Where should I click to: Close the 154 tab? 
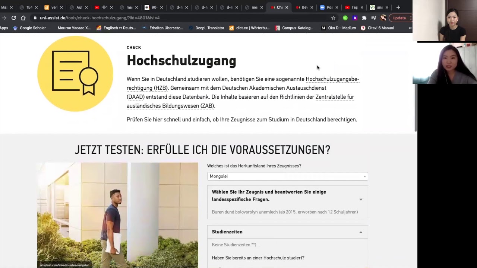click(x=36, y=7)
